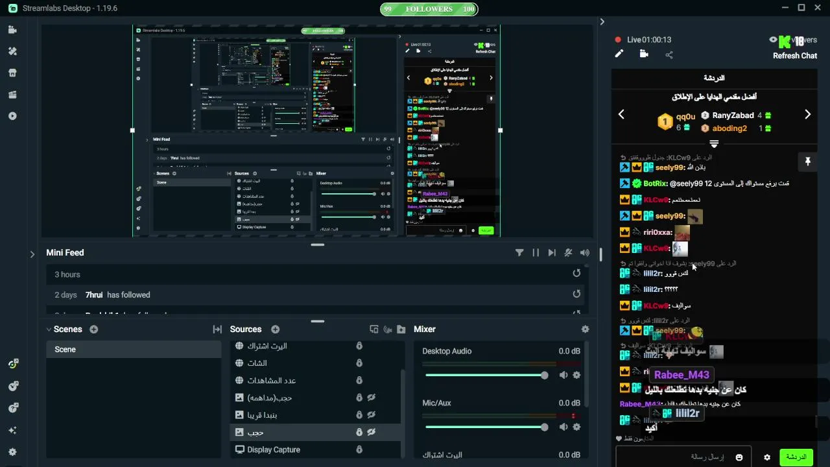Mute Desktop Audio
830x467 pixels.
point(563,375)
